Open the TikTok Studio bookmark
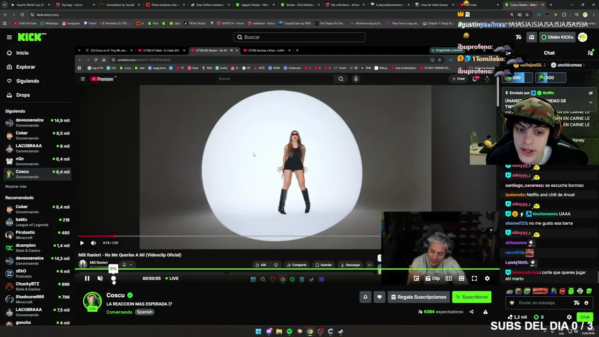This screenshot has width=599, height=337. point(195,23)
